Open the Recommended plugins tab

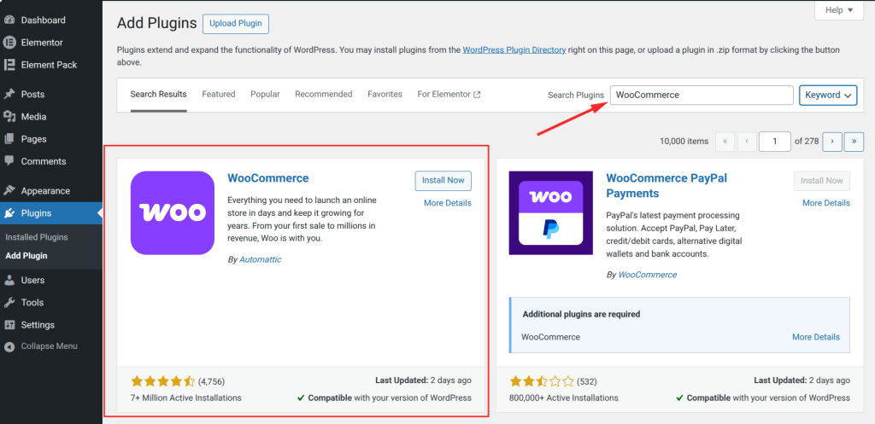click(324, 94)
